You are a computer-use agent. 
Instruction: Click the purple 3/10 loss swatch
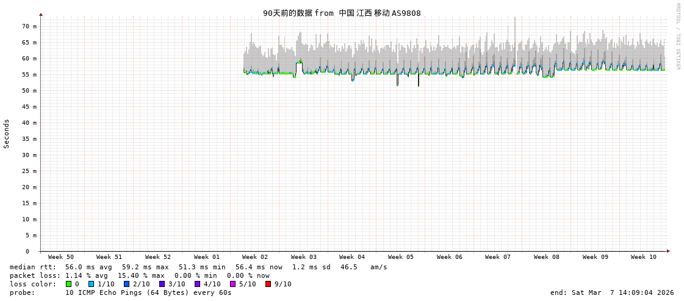[x=162, y=284]
